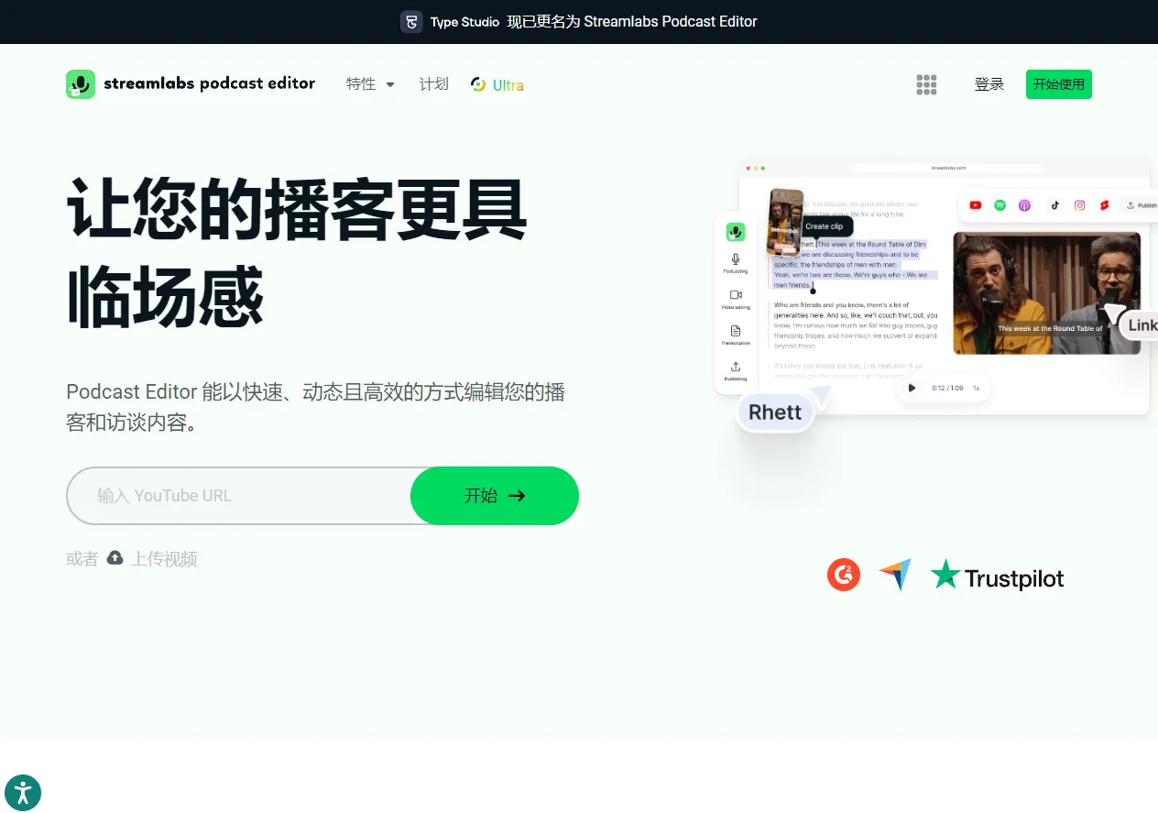The height and width of the screenshot is (813, 1158).
Task: Click the TikTok icon in preview
Action: click(x=1054, y=205)
